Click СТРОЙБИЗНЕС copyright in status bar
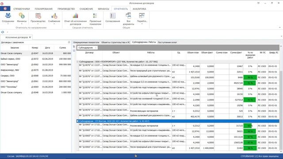Image resolution: width=283 pixels, height=159 pixels. tap(260, 156)
